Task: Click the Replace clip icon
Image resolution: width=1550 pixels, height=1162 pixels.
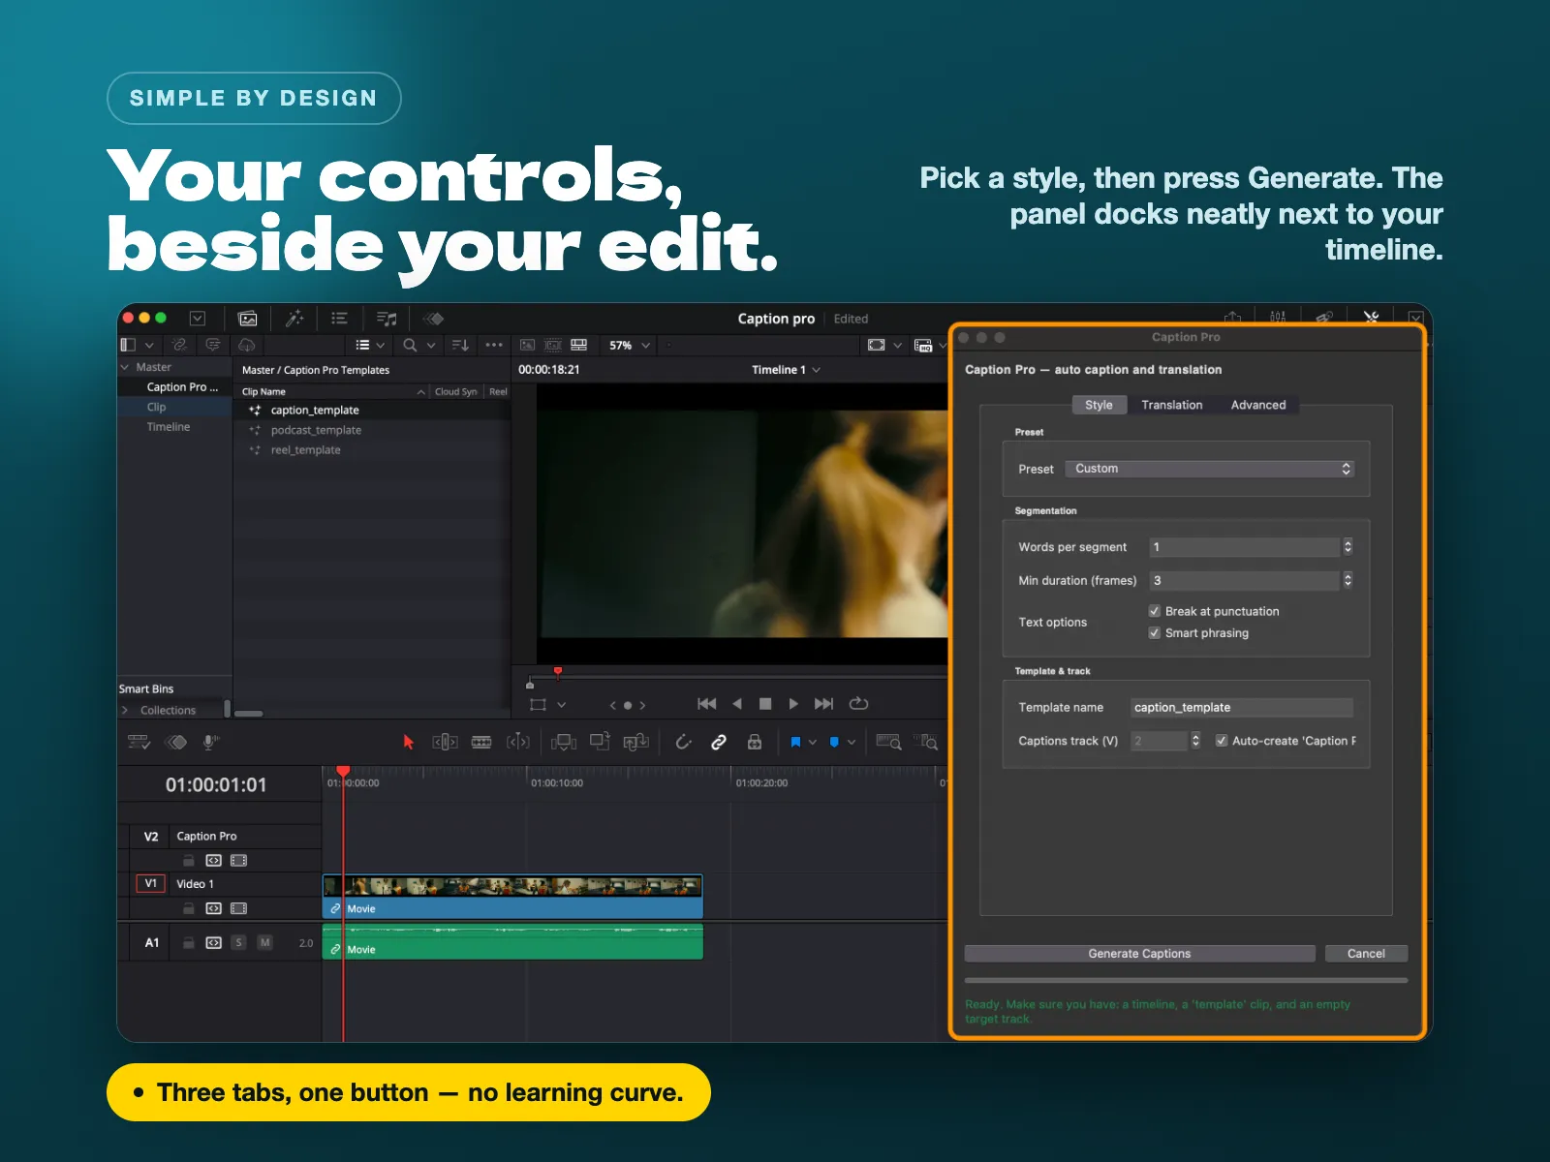Action: pos(636,742)
